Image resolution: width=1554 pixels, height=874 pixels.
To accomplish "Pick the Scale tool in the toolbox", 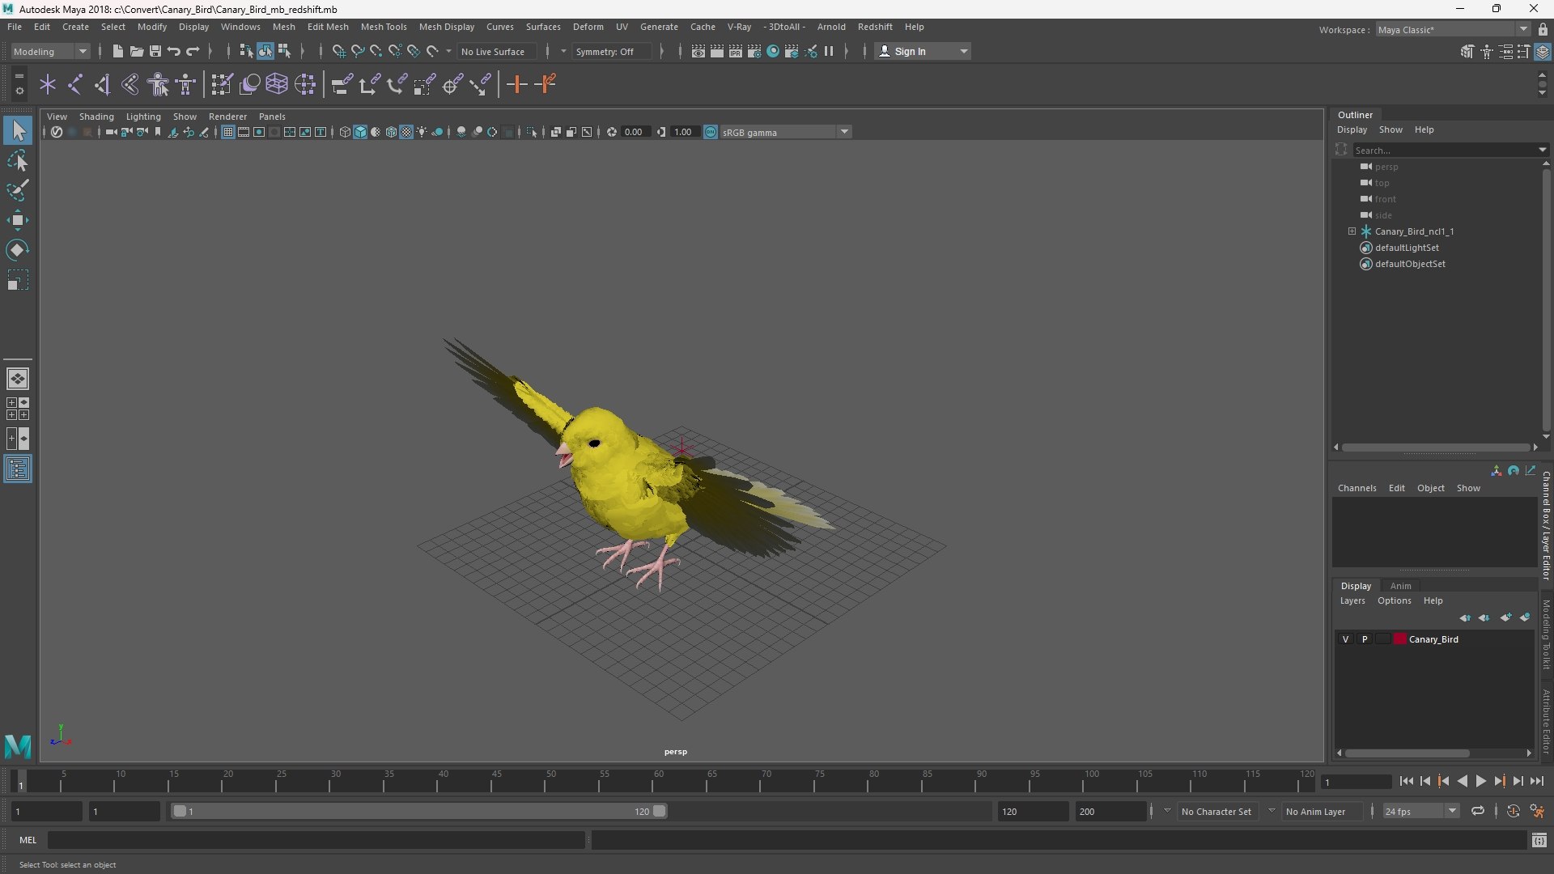I will coord(18,280).
